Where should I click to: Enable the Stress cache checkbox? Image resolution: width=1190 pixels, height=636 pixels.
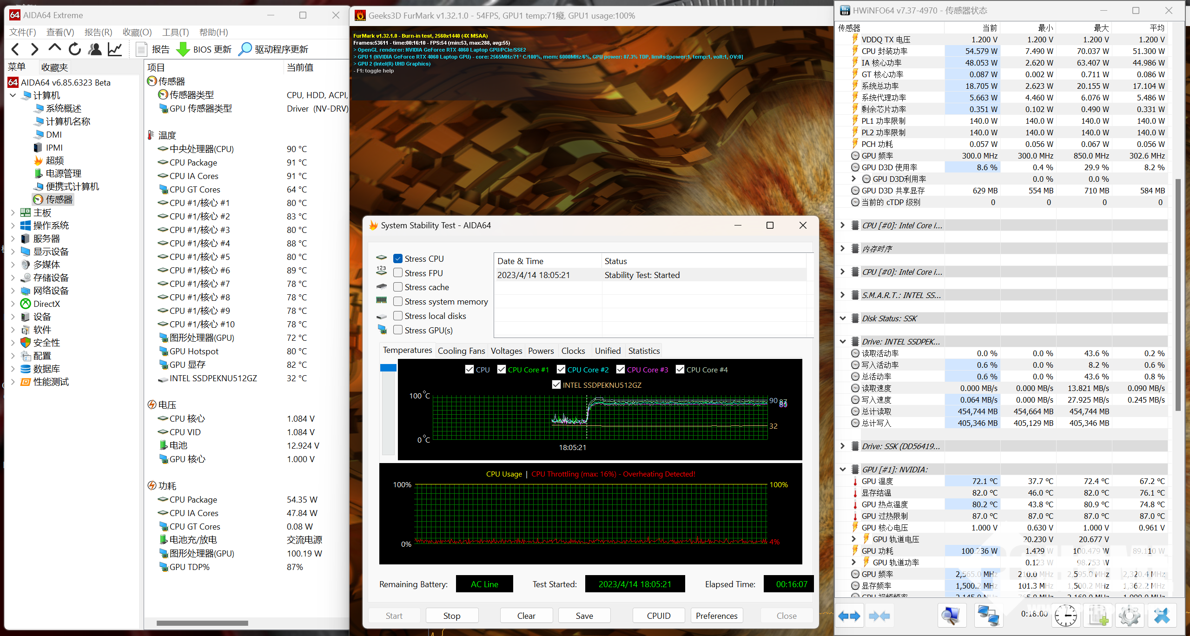398,287
